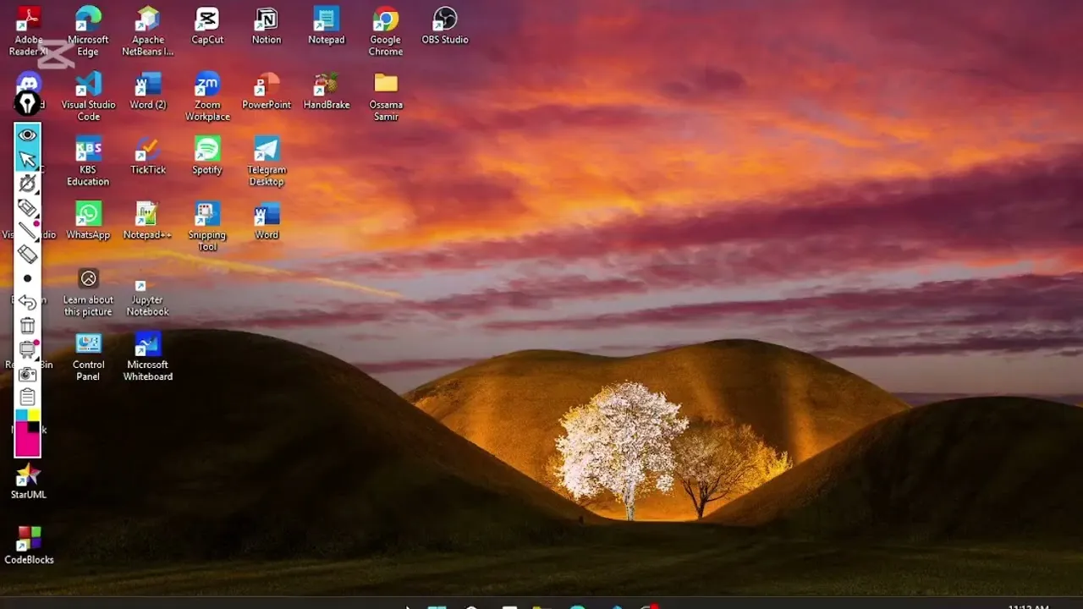This screenshot has width=1083, height=609.
Task: Open Microsoft Edge desktop shortcut
Action: [88, 31]
